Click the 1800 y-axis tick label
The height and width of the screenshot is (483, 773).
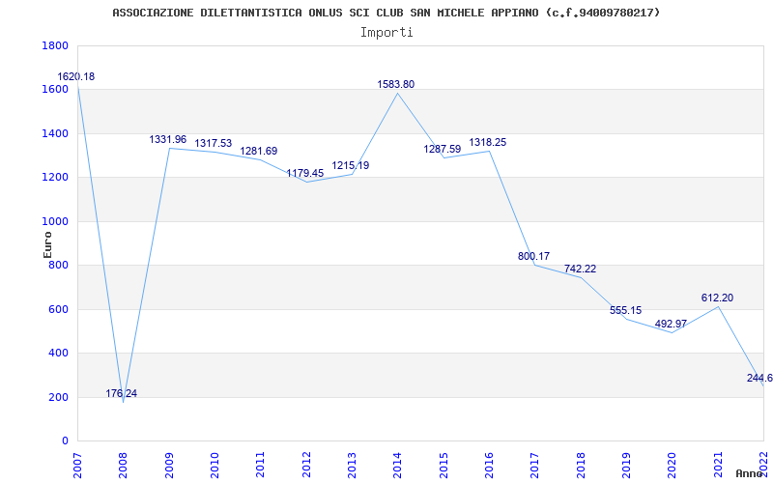click(55, 45)
